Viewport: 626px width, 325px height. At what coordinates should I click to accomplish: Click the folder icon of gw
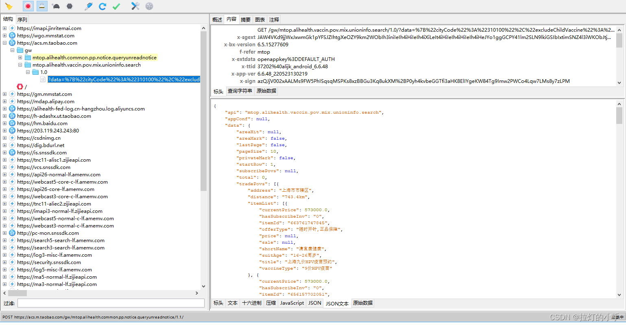tap(20, 50)
